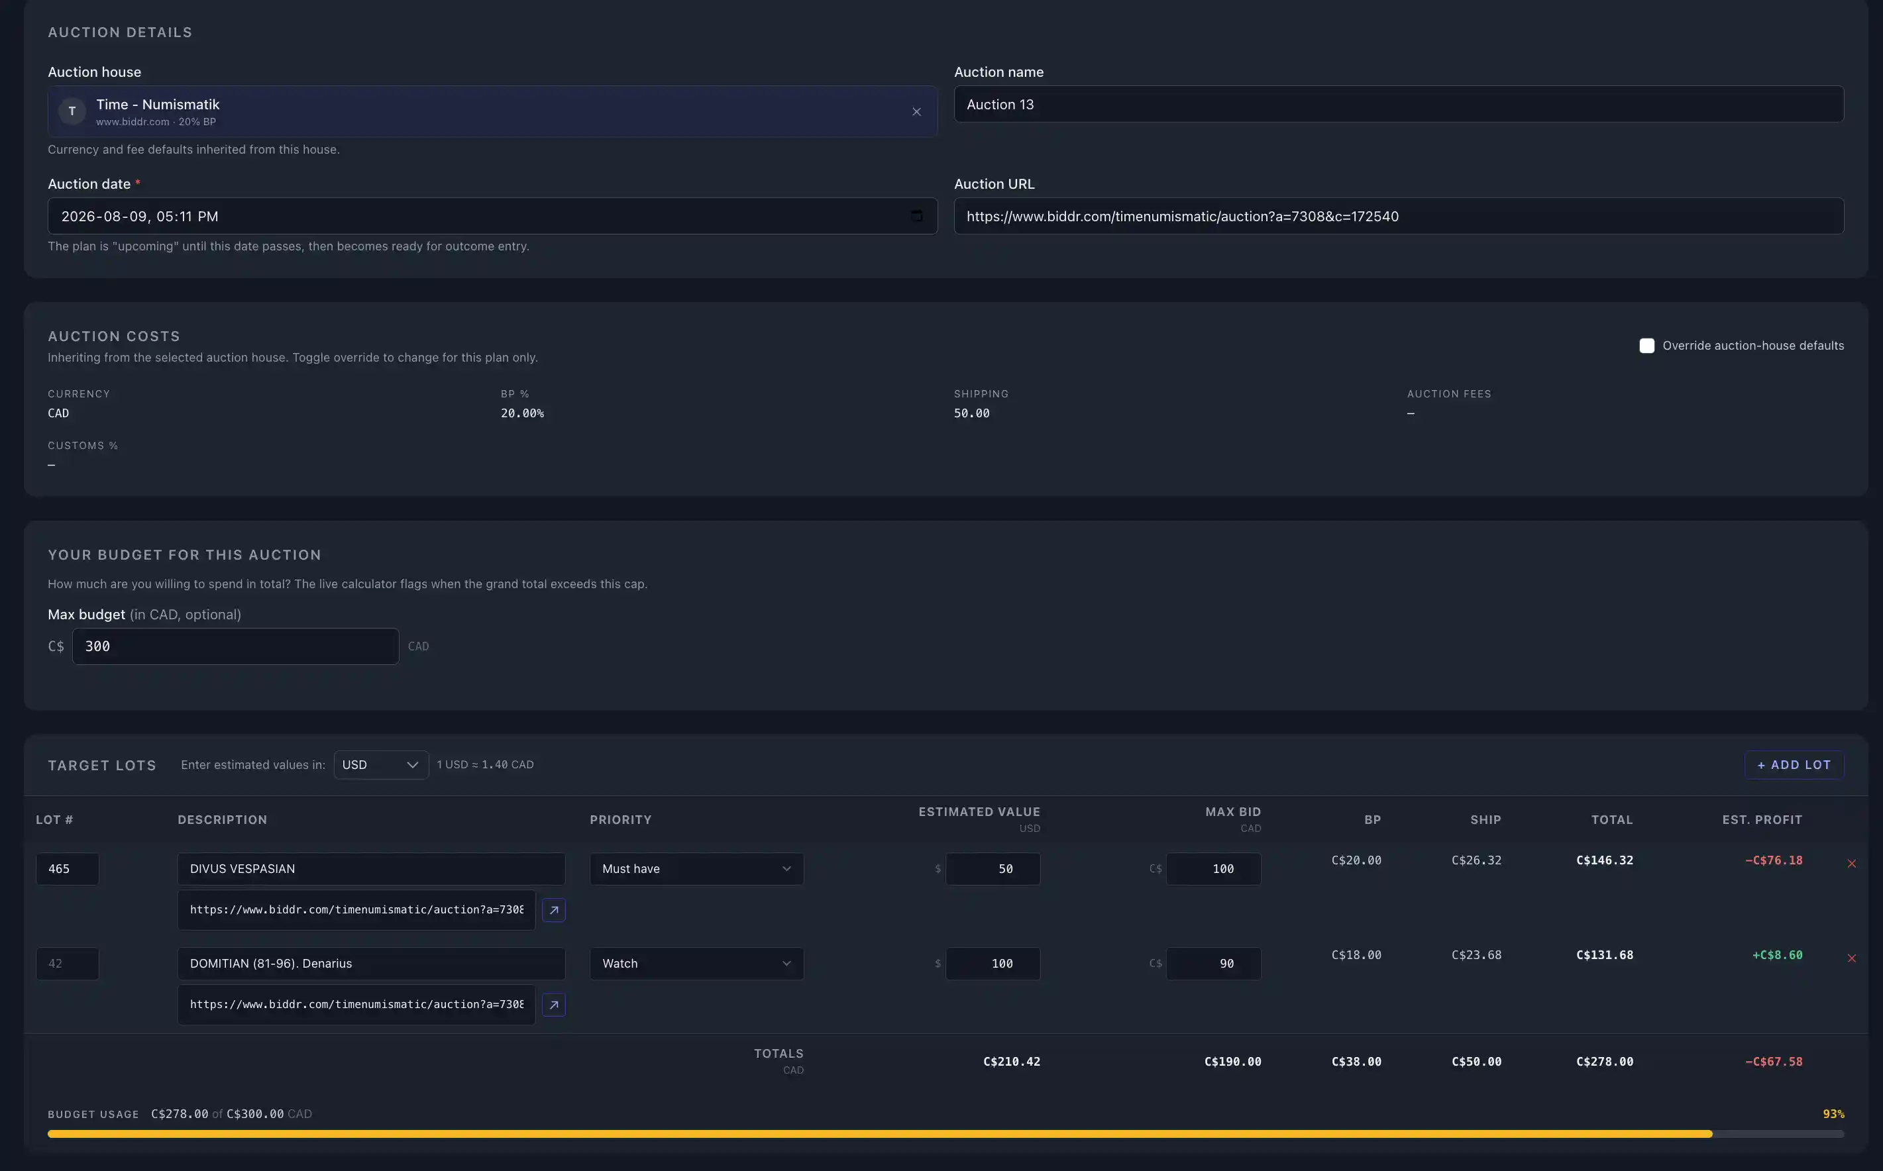Click the T avatar of Time - Numismatik

pyautogui.click(x=72, y=111)
